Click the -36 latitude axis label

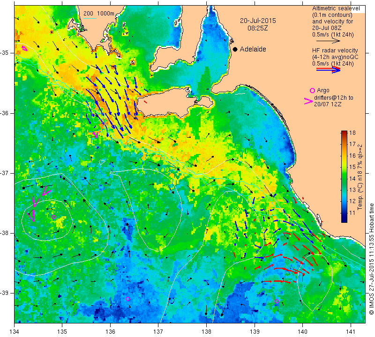coord(5,113)
